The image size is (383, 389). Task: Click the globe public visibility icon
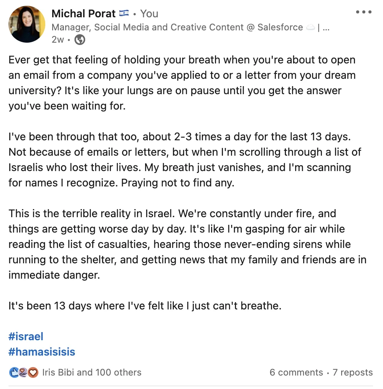(80, 40)
